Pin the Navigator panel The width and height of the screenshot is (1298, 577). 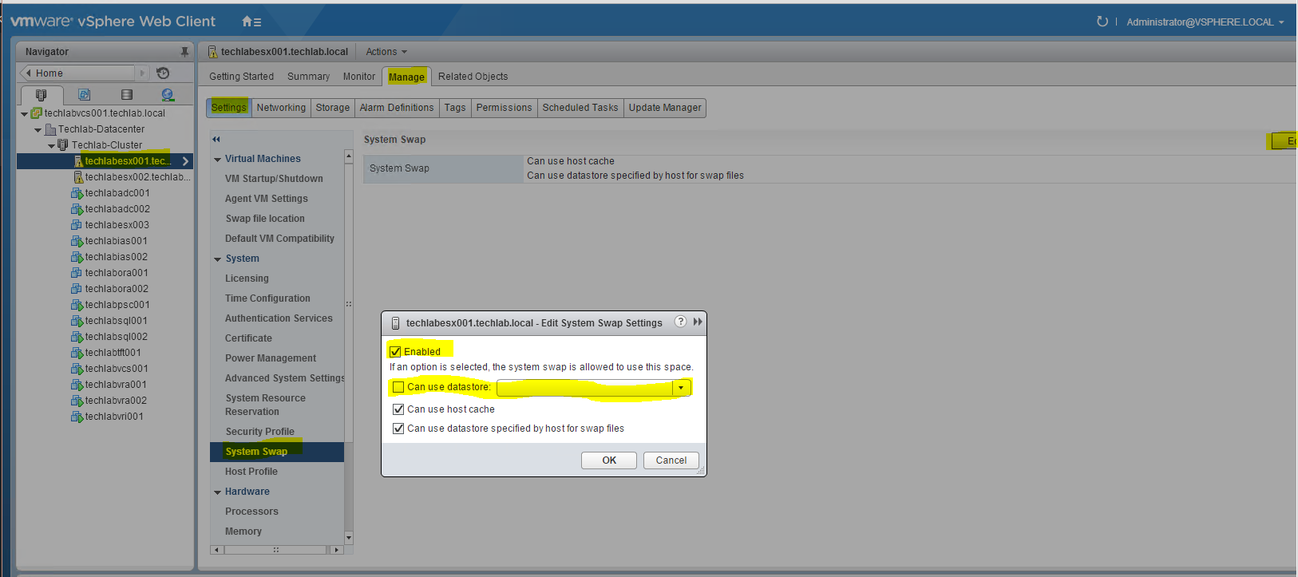(184, 52)
